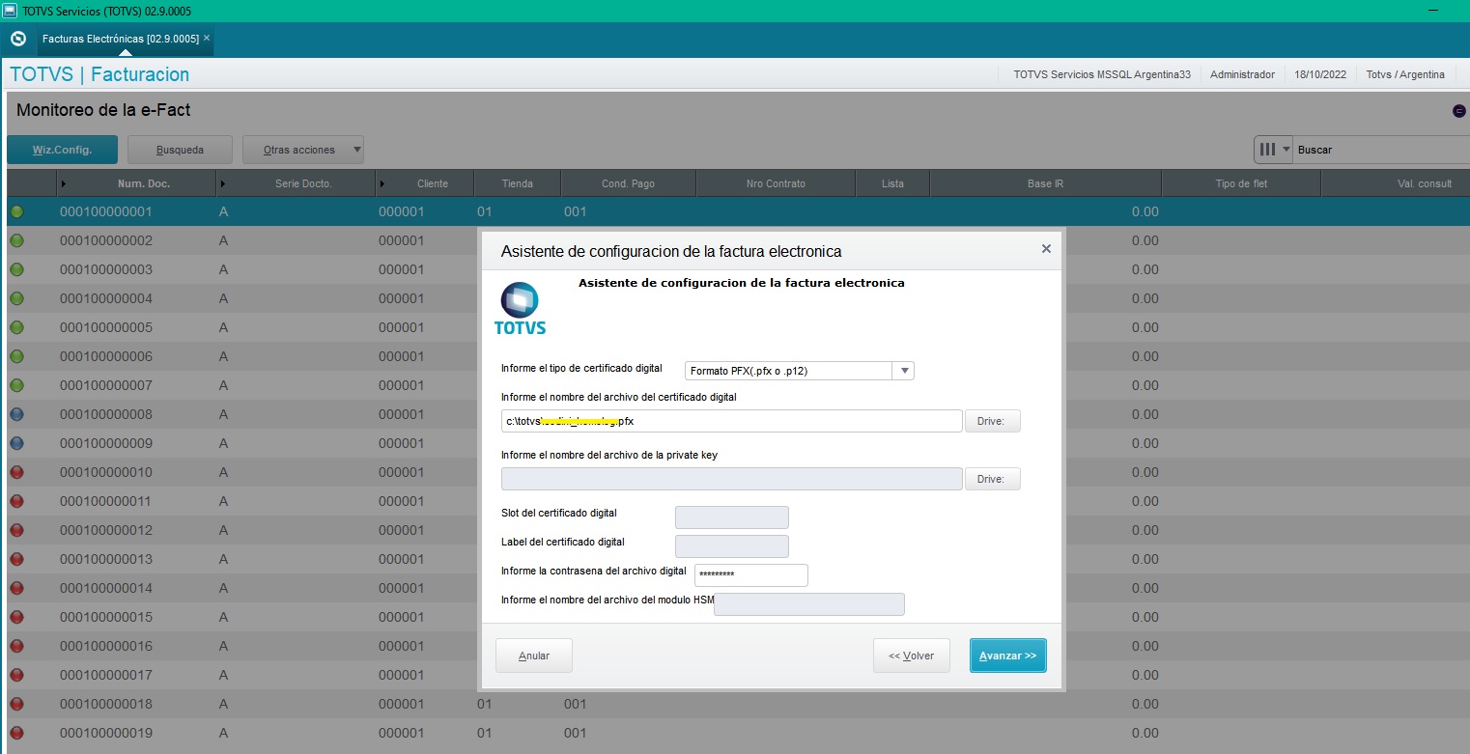The width and height of the screenshot is (1470, 754).
Task: Open the column layout selector beside Buscar
Action: click(1274, 150)
